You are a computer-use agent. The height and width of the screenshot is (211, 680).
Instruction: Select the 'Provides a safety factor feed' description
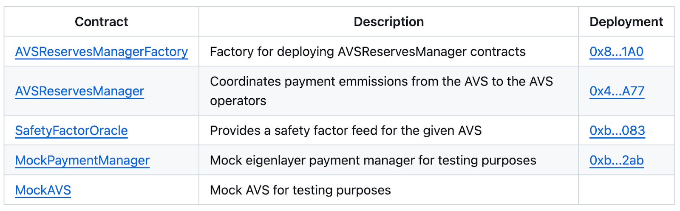346,130
